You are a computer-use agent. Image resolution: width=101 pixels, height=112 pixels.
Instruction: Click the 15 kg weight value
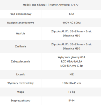[71, 92]
